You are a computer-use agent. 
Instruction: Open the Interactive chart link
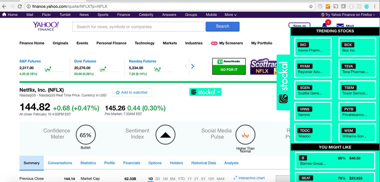[249, 178]
